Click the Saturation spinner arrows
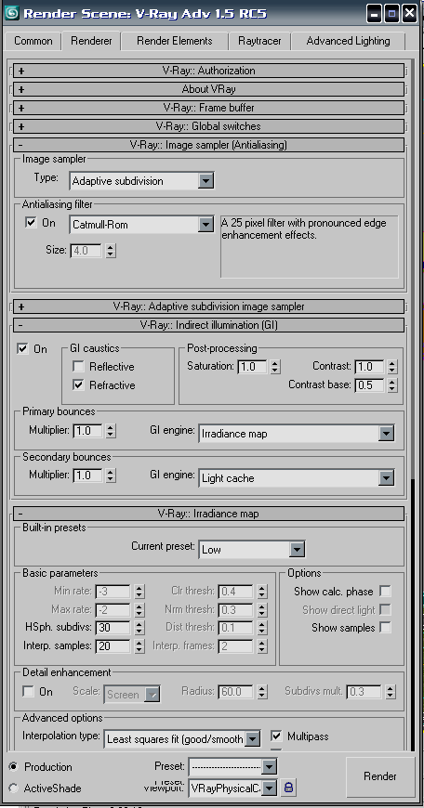 tap(275, 367)
